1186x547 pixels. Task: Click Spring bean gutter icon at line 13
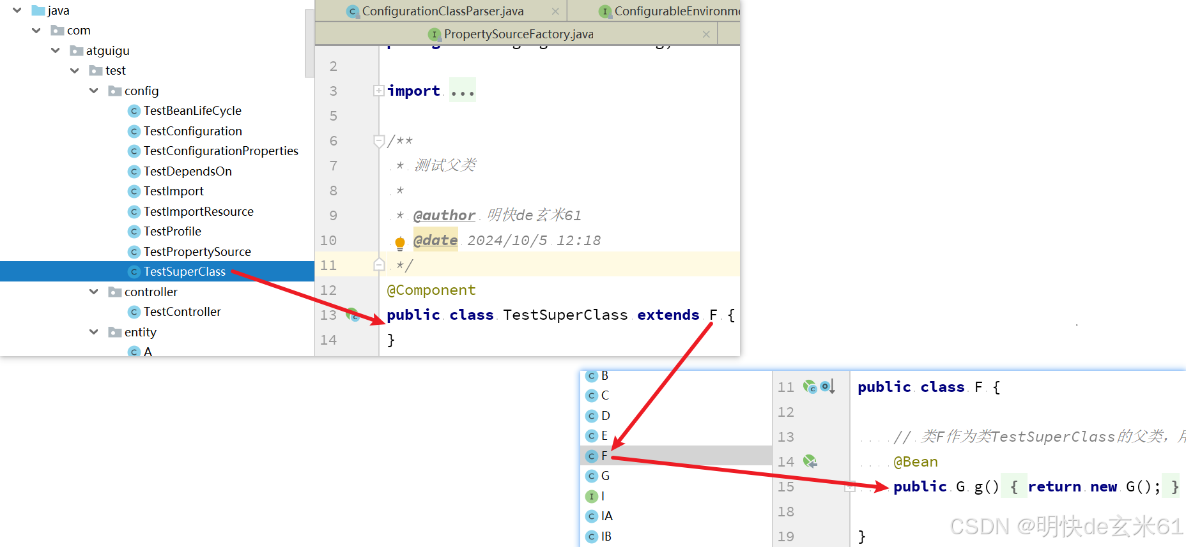coord(353,314)
